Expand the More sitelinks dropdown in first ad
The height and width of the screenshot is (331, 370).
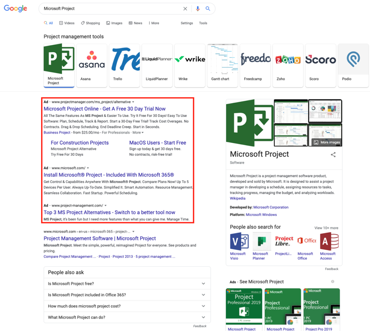pyautogui.click(x=138, y=133)
